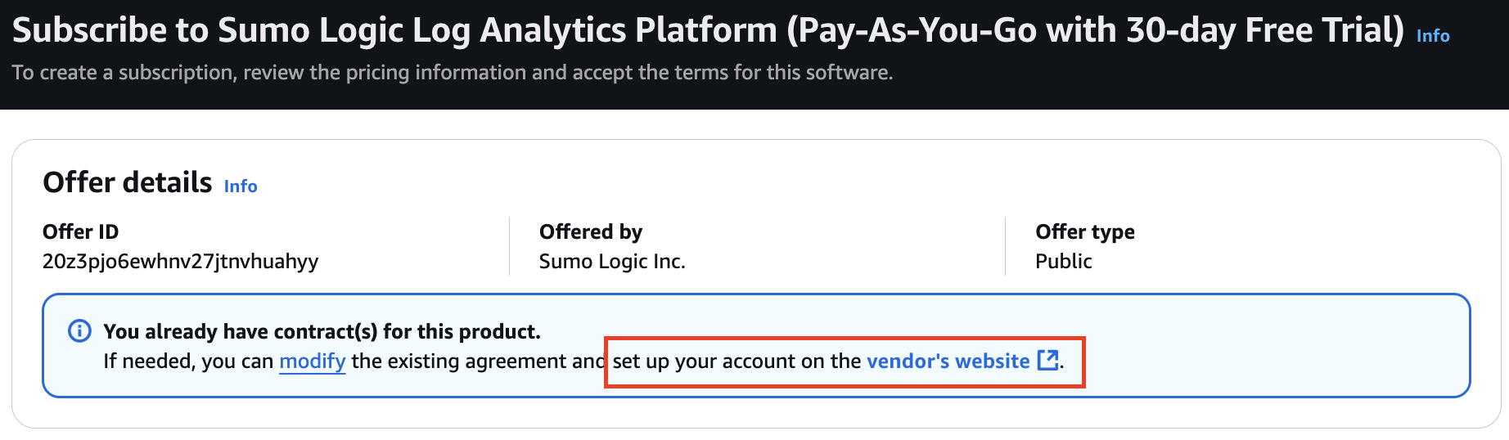Click the info circle icon in the notice
The width and height of the screenshot is (1509, 440).
point(79,331)
